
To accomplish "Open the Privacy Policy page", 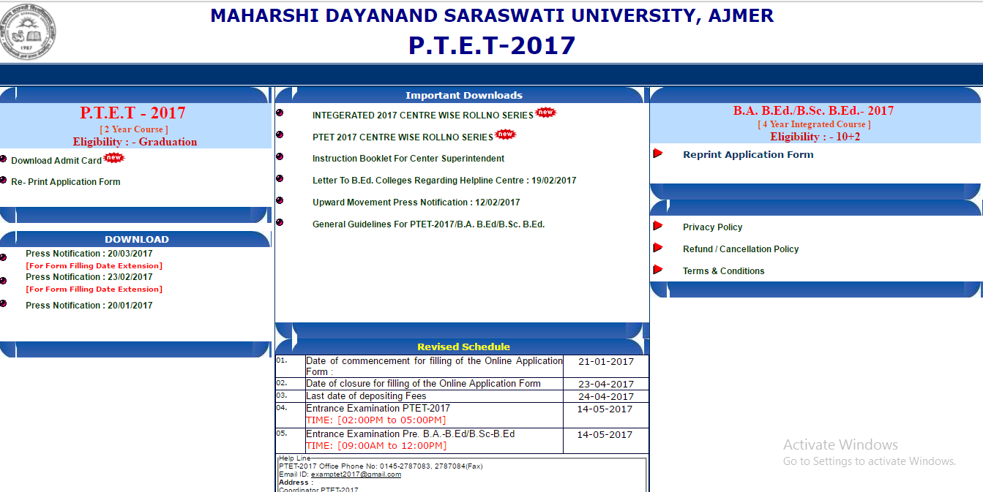I will tap(713, 227).
